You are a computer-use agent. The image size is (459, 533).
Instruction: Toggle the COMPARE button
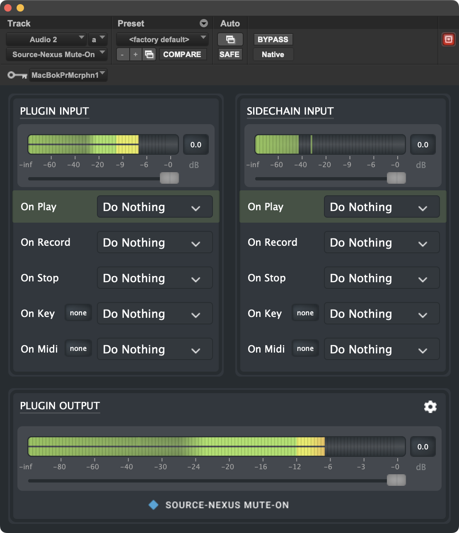pos(182,55)
